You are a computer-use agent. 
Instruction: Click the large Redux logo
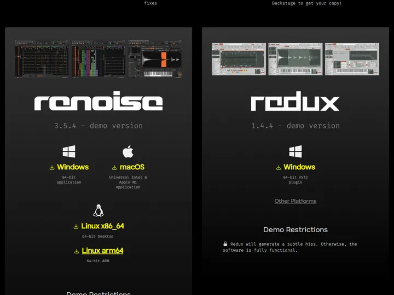tap(296, 101)
